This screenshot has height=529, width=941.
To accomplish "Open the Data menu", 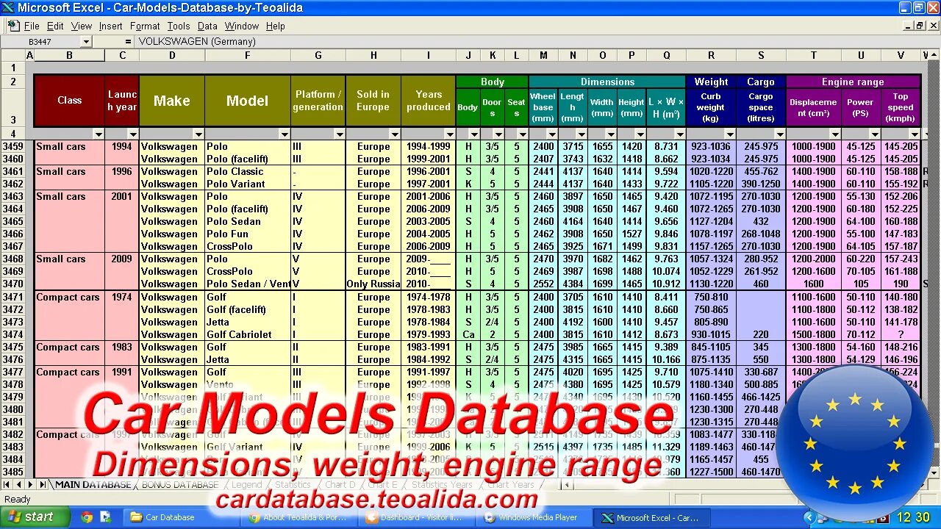I will 207,26.
